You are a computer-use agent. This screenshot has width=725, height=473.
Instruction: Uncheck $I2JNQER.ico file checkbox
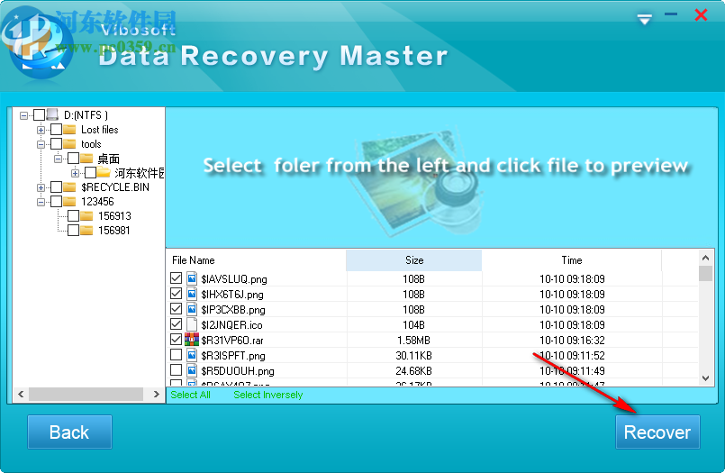[x=176, y=324]
